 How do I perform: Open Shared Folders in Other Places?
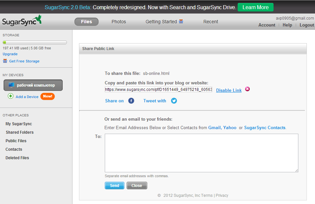tap(20, 132)
